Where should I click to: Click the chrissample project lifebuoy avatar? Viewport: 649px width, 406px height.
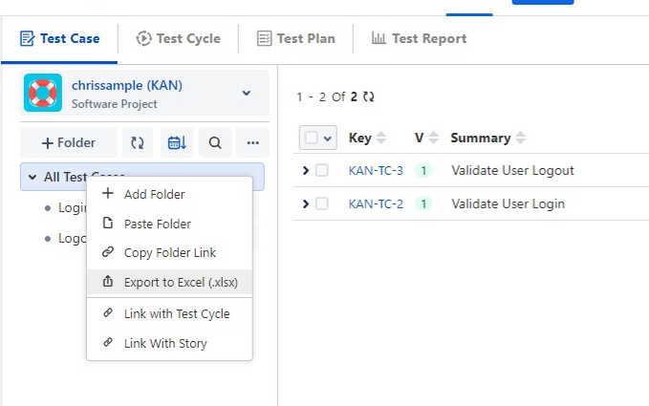coord(43,93)
